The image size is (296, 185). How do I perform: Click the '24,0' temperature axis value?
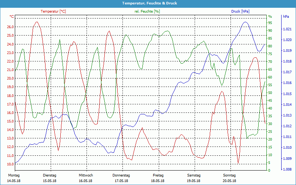(10, 44)
